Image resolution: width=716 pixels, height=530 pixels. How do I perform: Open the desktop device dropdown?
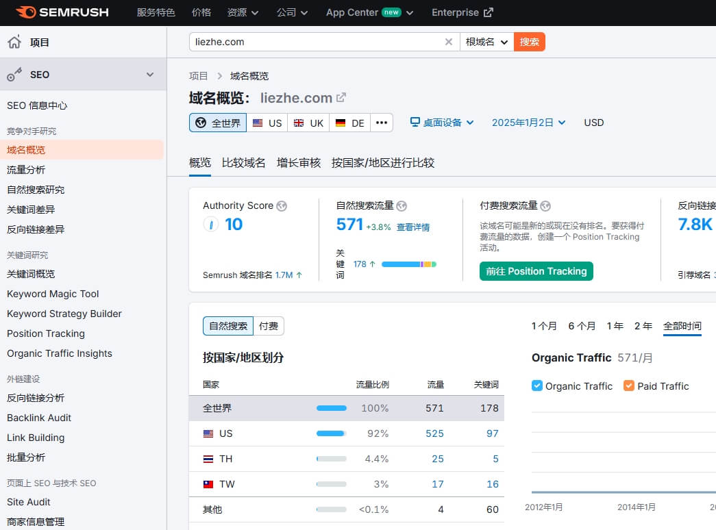442,123
